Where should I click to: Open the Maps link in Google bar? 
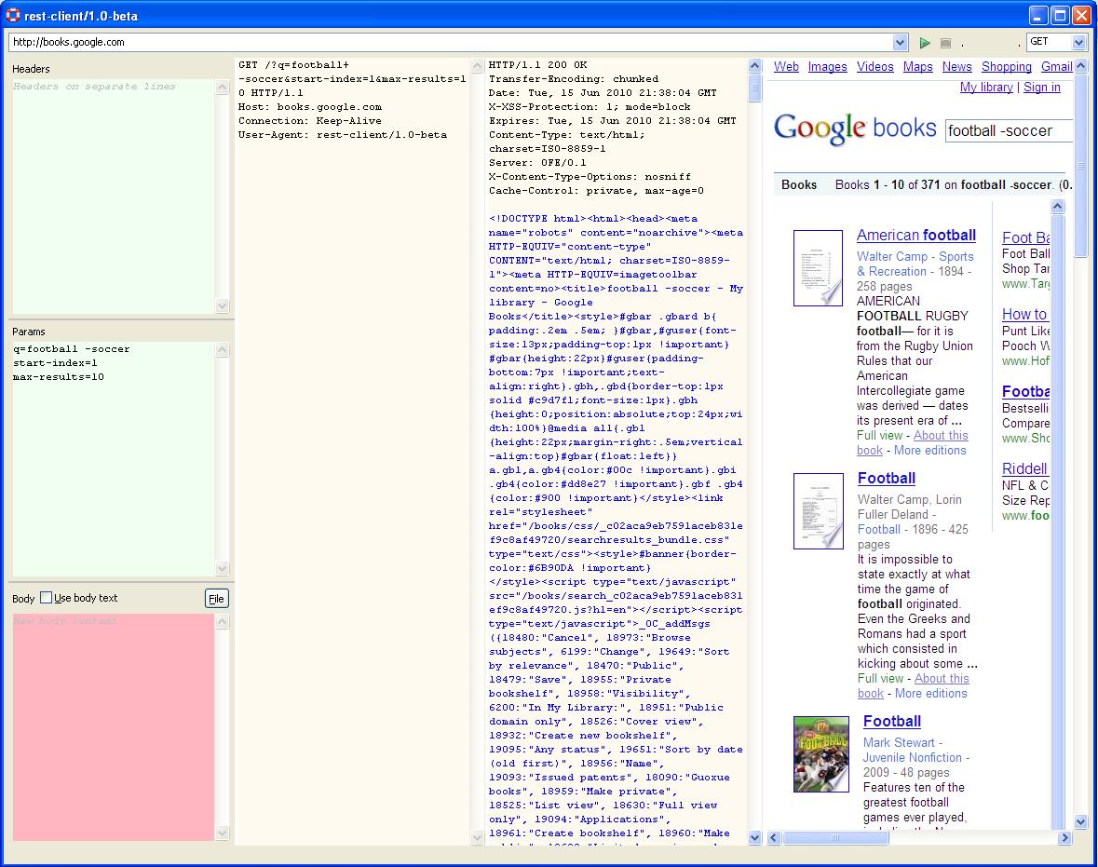(x=917, y=66)
